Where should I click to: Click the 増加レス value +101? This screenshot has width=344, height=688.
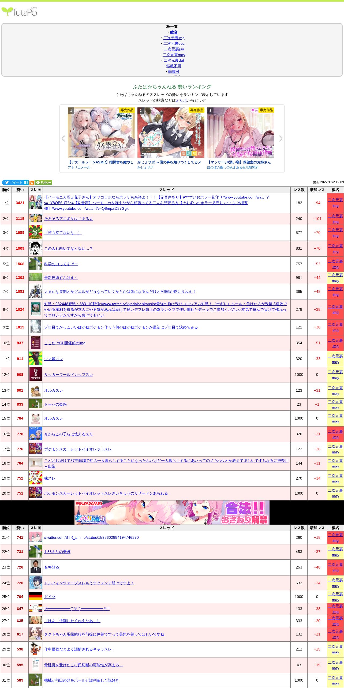[x=317, y=219]
